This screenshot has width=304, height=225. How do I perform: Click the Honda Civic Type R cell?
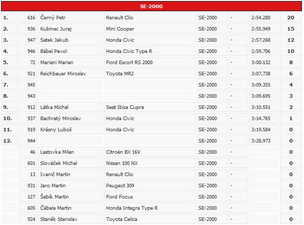pyautogui.click(x=149, y=51)
